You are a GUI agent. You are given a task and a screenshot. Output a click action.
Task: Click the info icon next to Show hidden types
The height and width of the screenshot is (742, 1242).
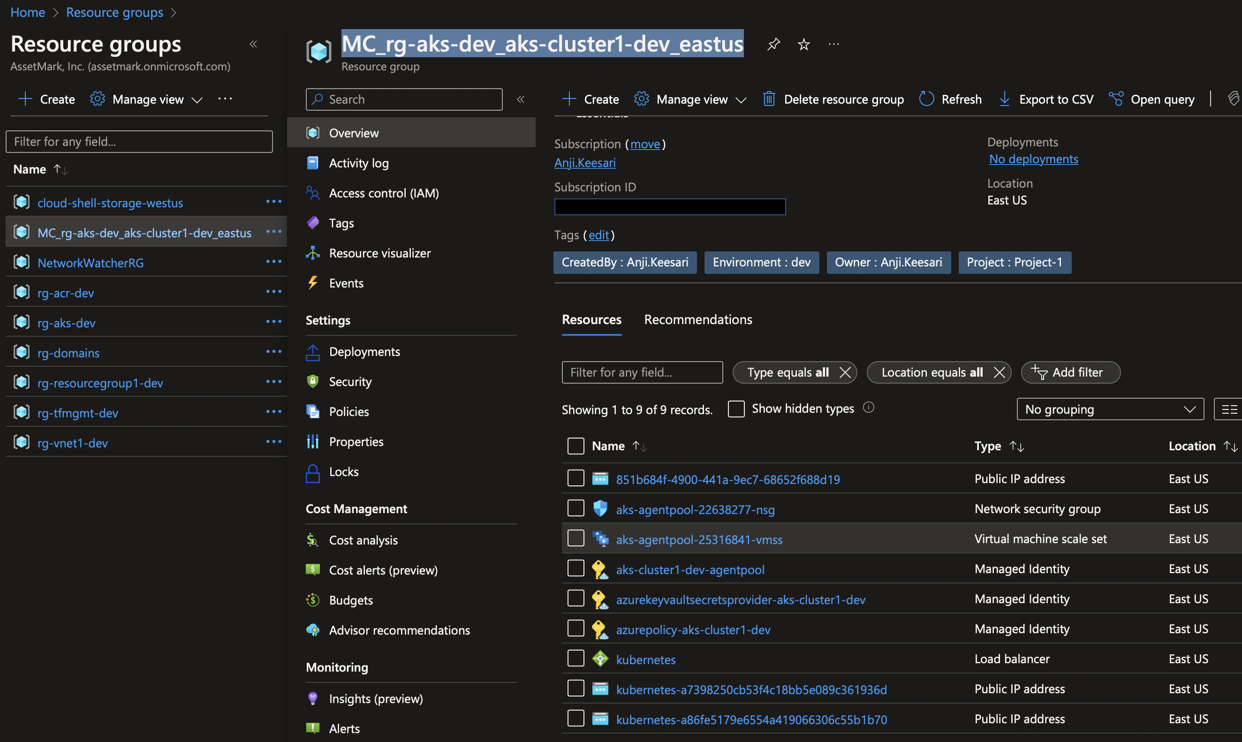869,408
